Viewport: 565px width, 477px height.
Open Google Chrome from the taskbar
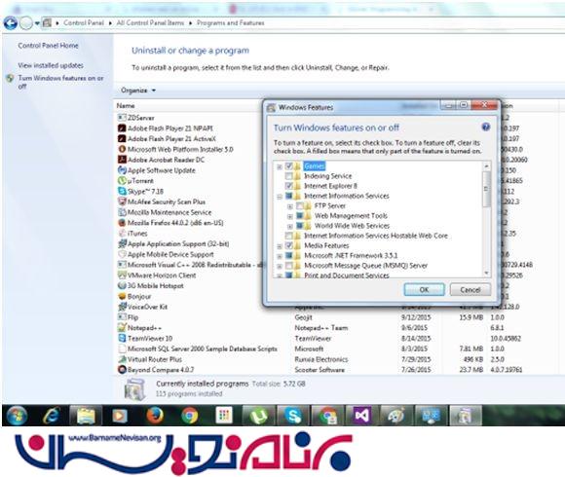point(190,416)
